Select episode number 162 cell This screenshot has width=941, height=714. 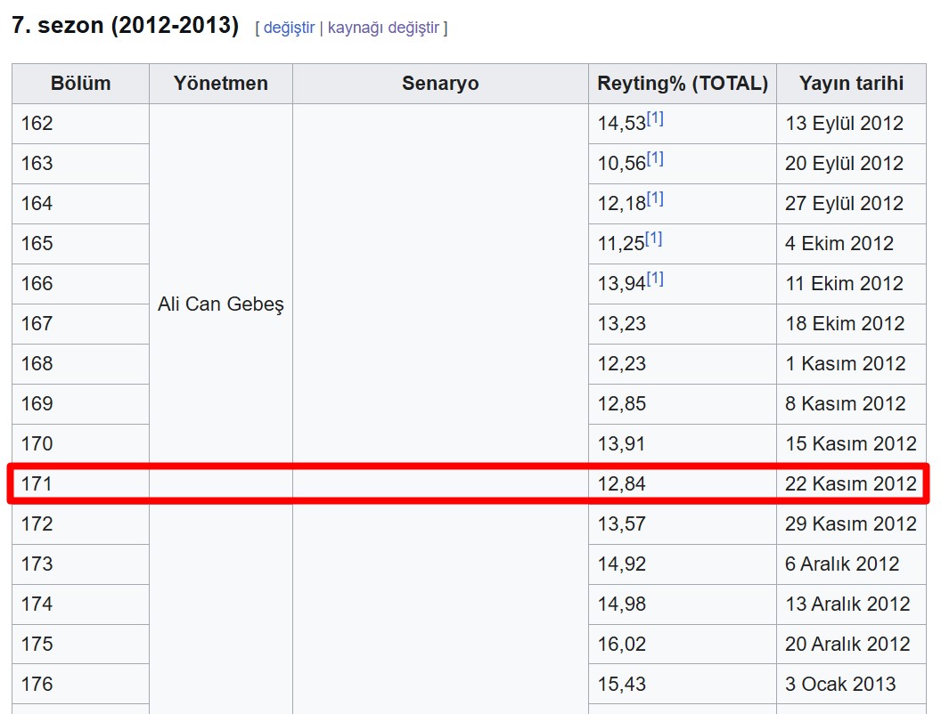click(x=37, y=124)
